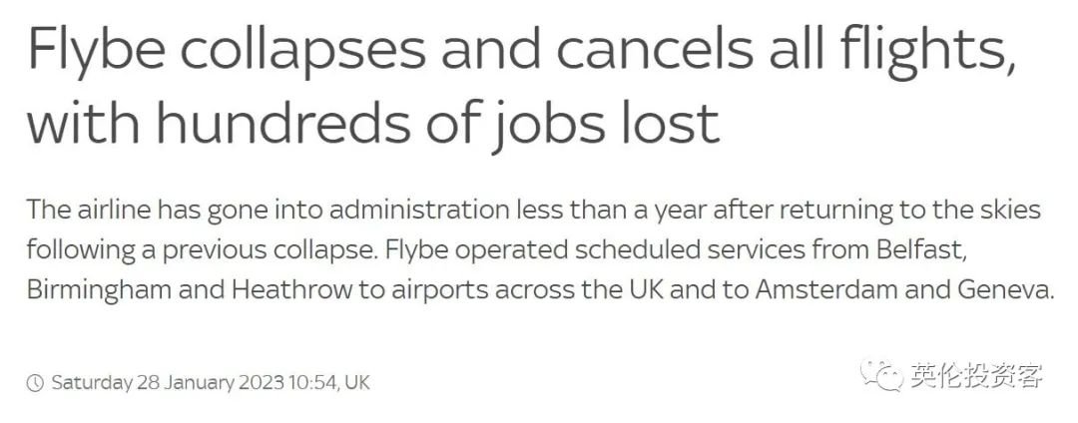This screenshot has height=423, width=1078.
Task: Click 'Amsterdam' in the summary paragraph
Action: click(827, 289)
